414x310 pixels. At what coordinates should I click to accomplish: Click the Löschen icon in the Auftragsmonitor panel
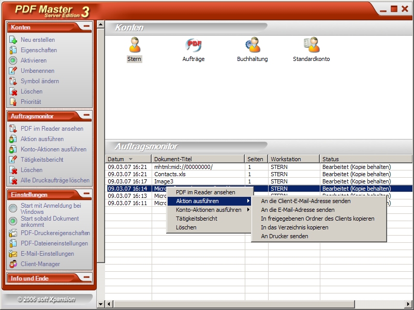click(x=13, y=170)
